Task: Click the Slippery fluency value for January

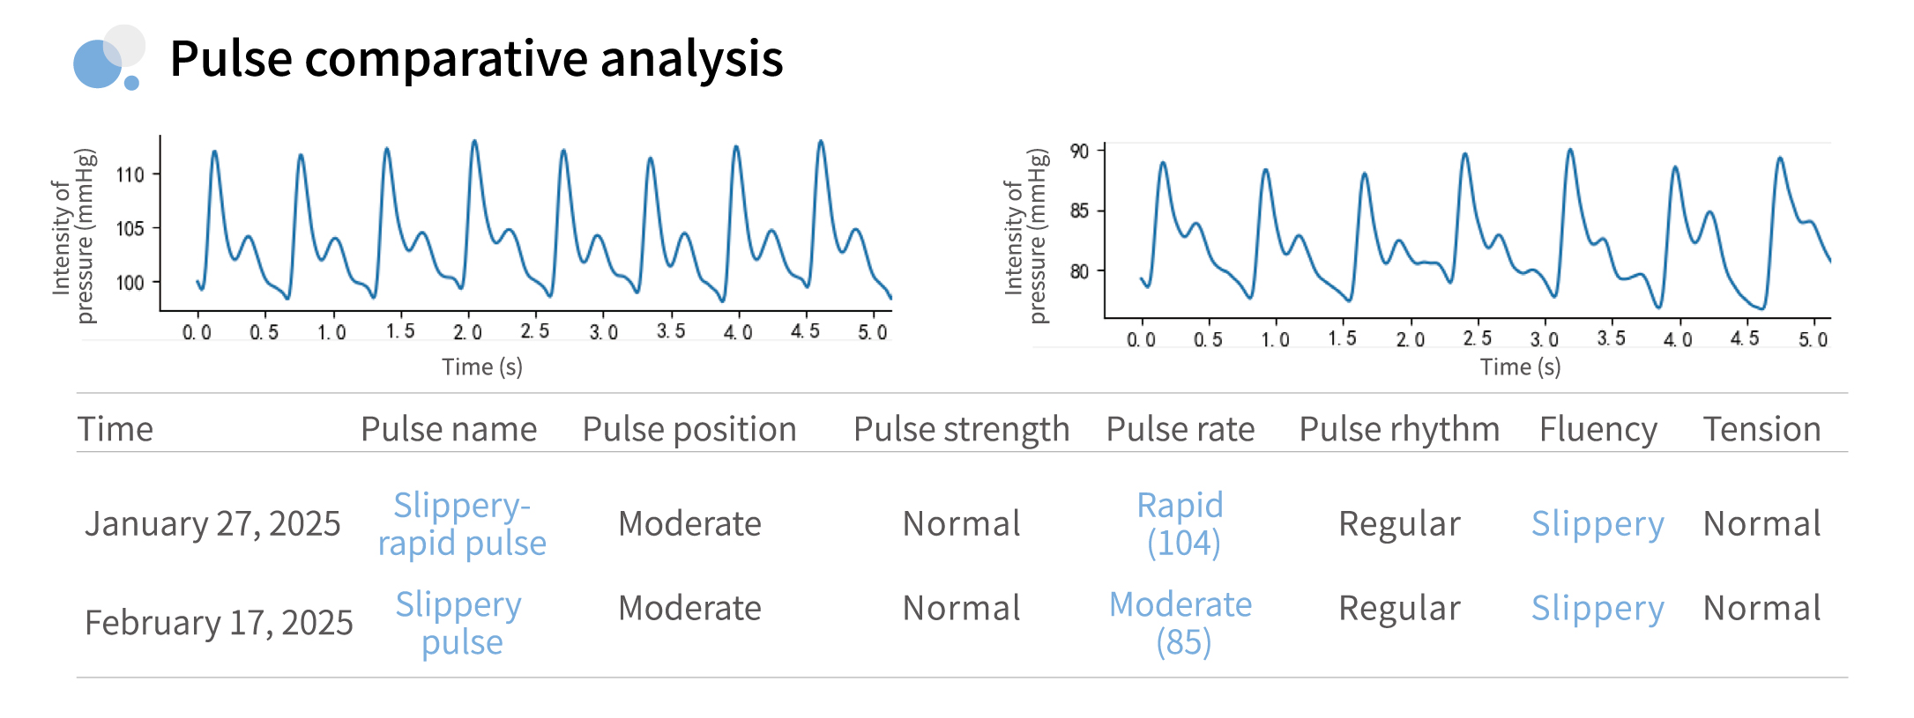Action: click(1597, 524)
